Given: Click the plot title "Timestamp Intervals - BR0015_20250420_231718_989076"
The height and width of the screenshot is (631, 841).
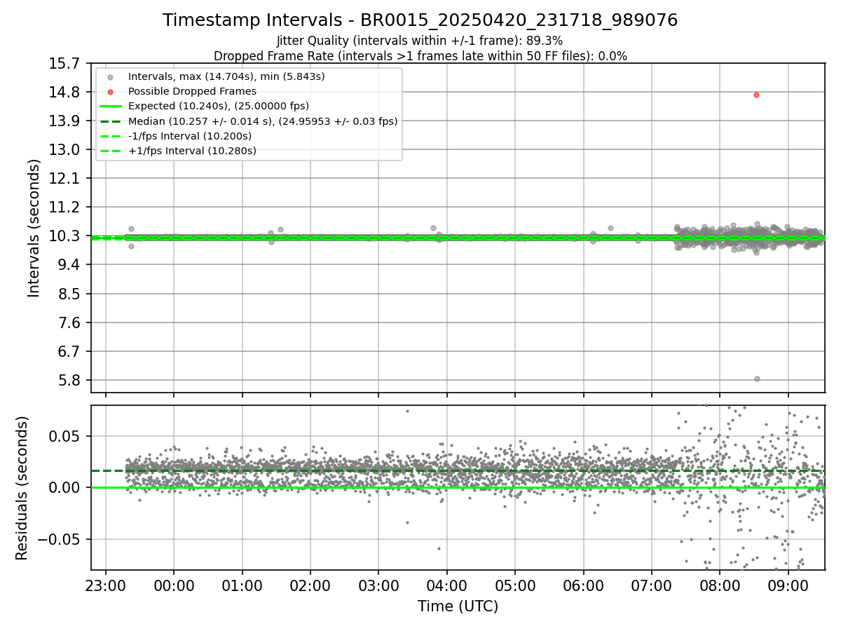Looking at the screenshot, I should tap(420, 20).
